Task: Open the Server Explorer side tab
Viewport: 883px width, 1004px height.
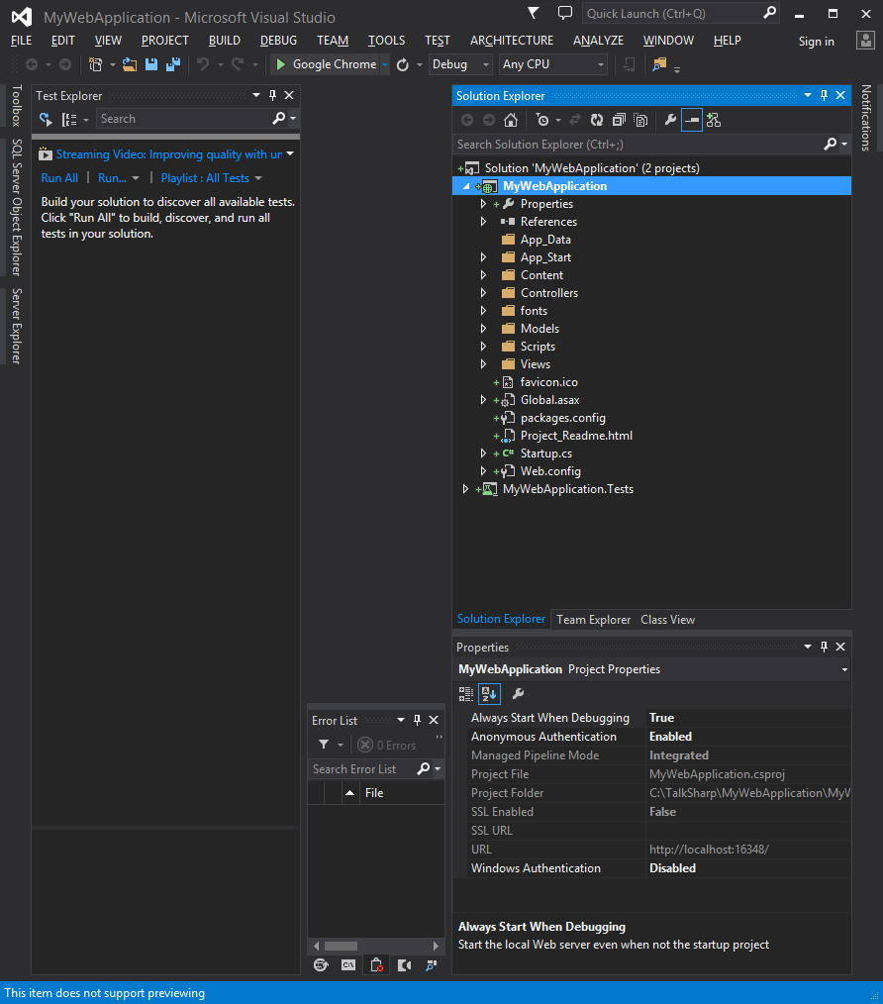Action: (17, 326)
